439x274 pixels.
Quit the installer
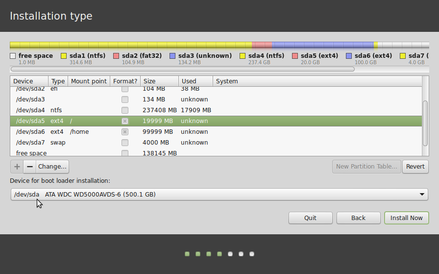point(310,218)
